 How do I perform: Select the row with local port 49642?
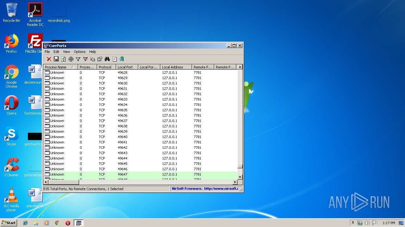pos(140,148)
